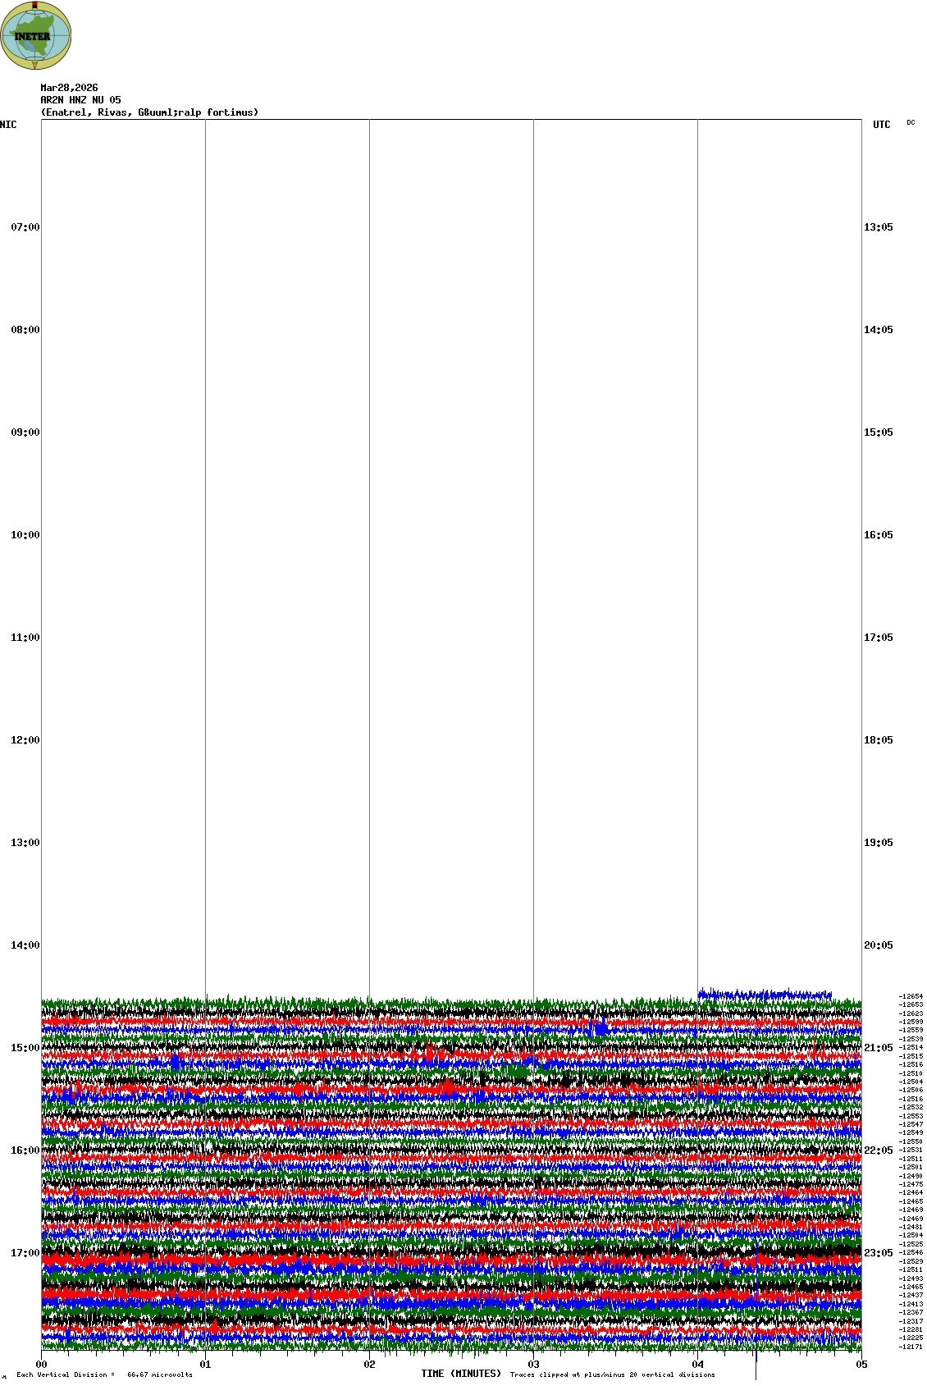The image size is (927, 1386).
Task: Click the TIME (MINUTES) axis title
Action: (461, 1374)
